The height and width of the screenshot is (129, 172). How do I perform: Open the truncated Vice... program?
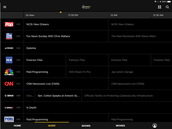29,96
